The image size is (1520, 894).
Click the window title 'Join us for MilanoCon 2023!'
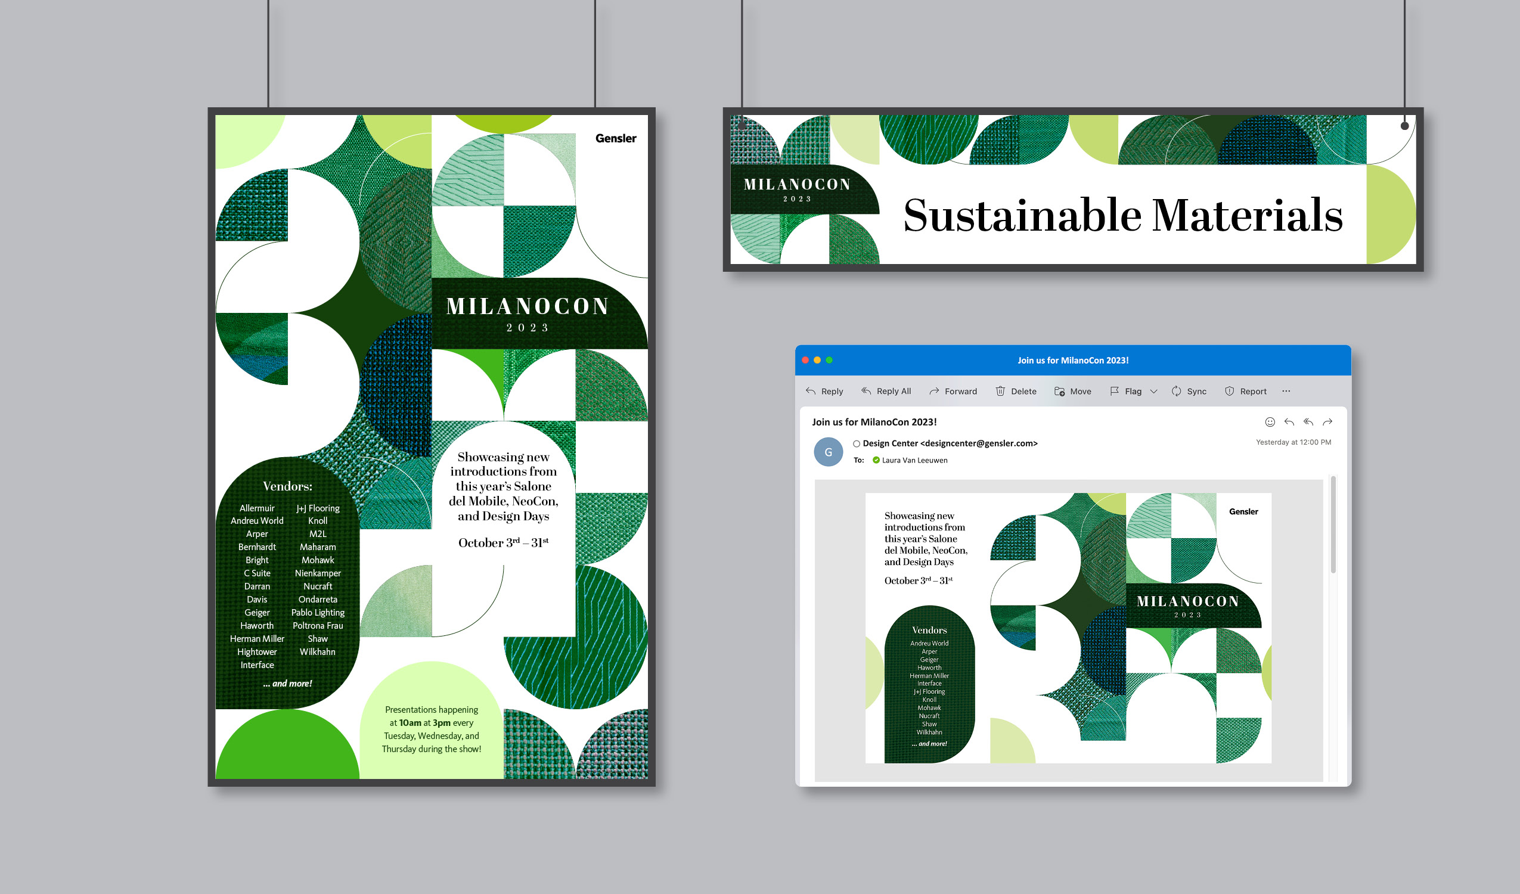click(x=1073, y=361)
